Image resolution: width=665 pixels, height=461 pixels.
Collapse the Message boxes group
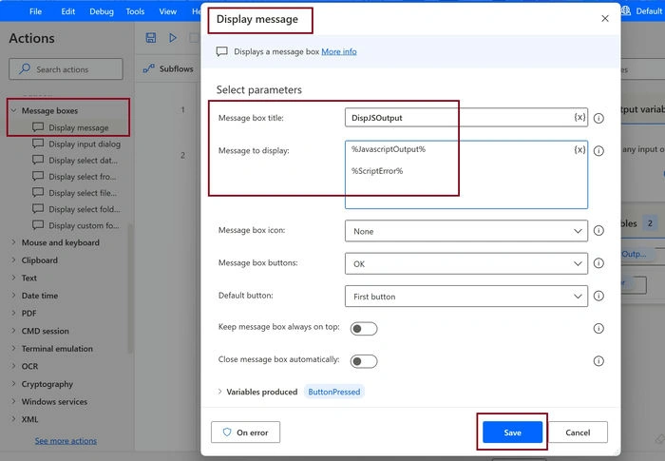[13, 110]
